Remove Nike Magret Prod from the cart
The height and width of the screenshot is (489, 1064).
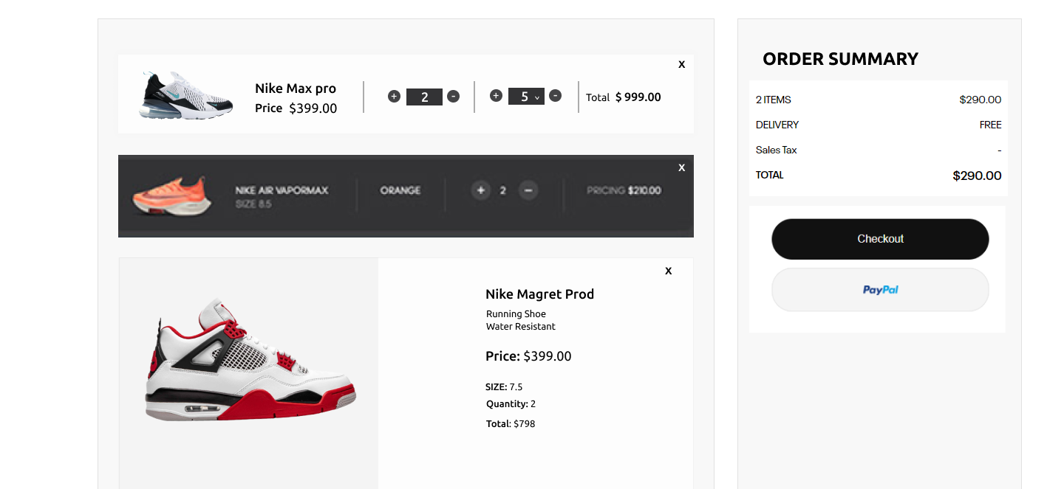(x=668, y=271)
